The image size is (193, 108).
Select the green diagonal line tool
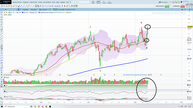(x=26, y=6)
